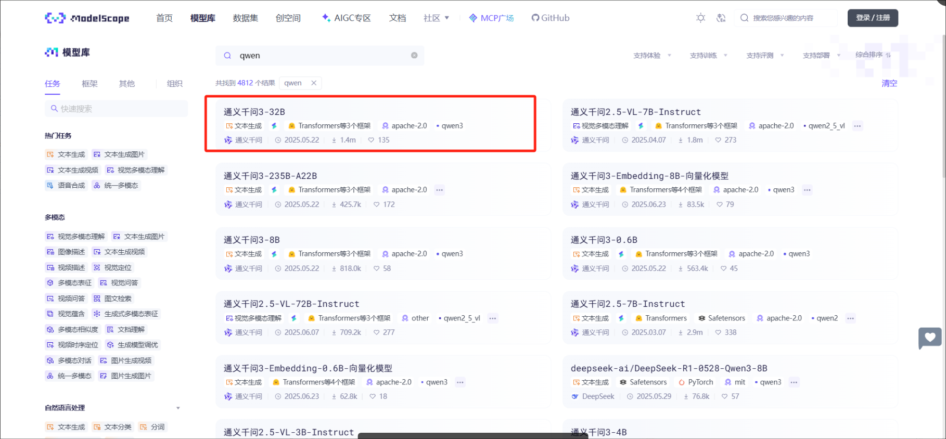Image resolution: width=946 pixels, height=439 pixels.
Task: Select the 分词 task filter
Action: pyautogui.click(x=152, y=427)
